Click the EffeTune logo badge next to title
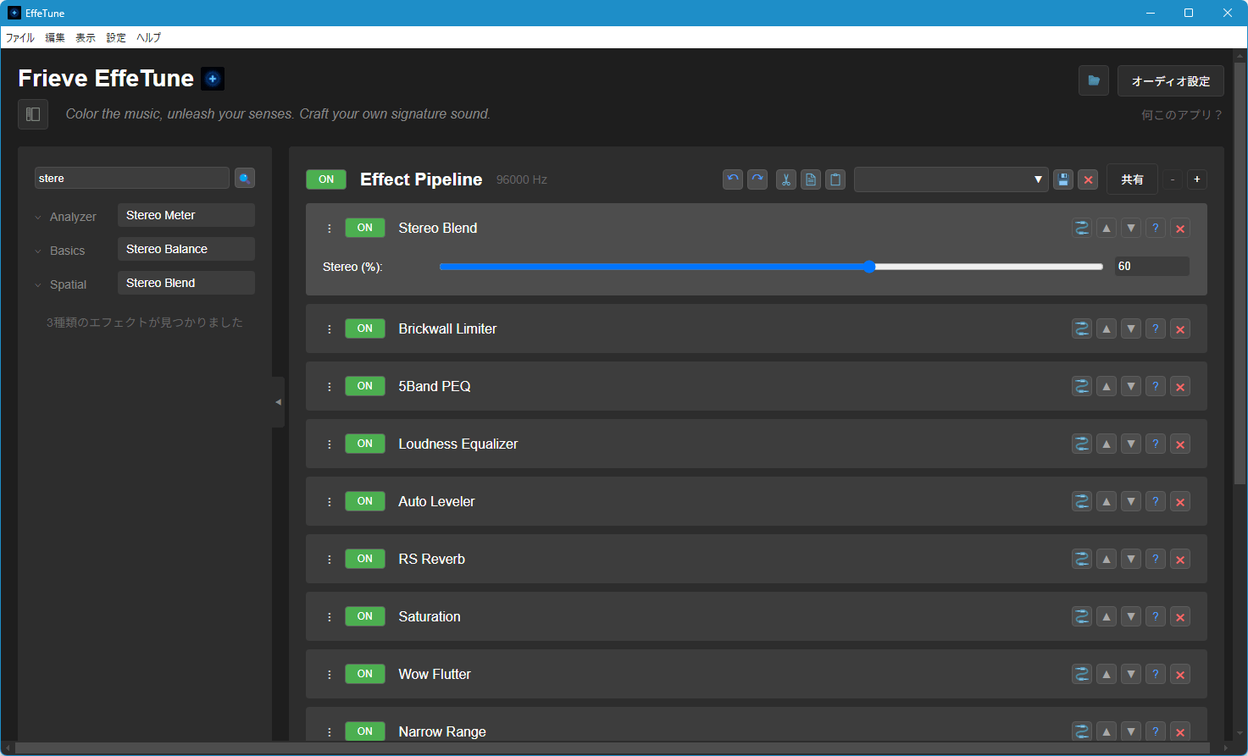This screenshot has height=756, width=1248. pos(213,79)
